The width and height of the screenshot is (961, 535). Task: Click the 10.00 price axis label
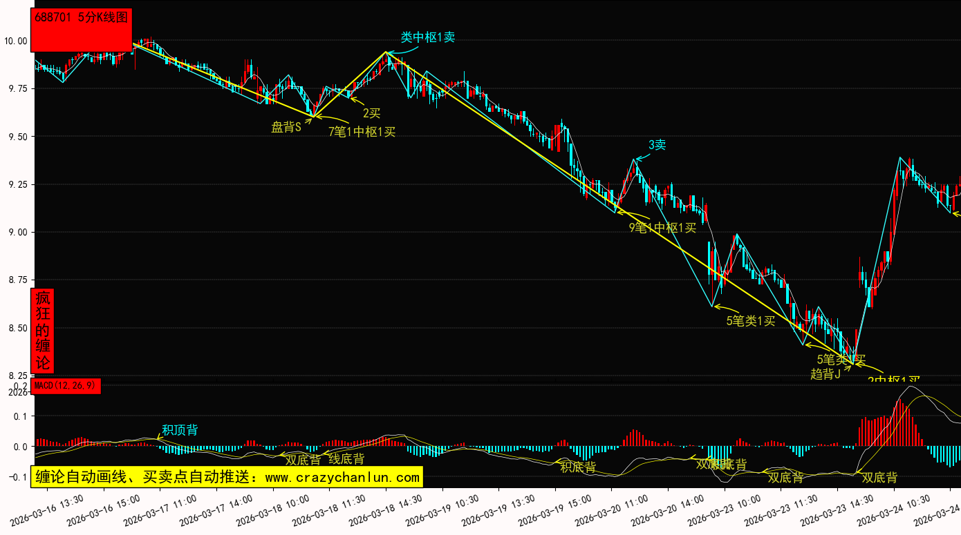pyautogui.click(x=15, y=41)
